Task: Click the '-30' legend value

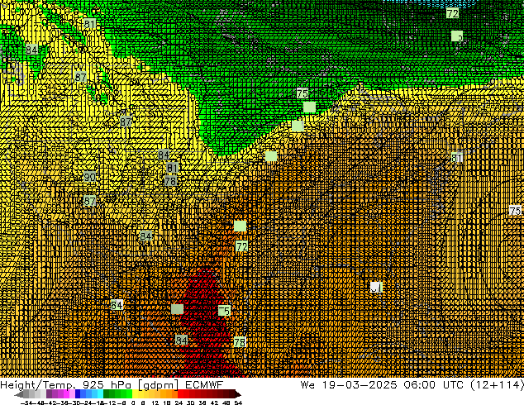Action: [x=74, y=403]
